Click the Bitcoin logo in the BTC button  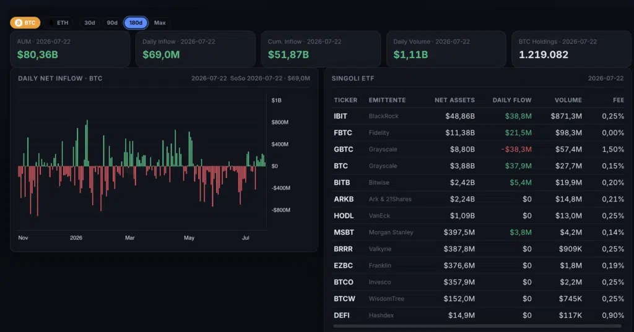[19, 23]
